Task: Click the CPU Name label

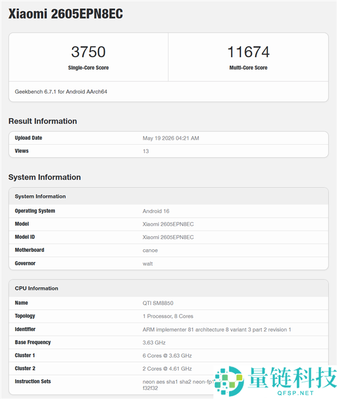Action: [x=21, y=303]
